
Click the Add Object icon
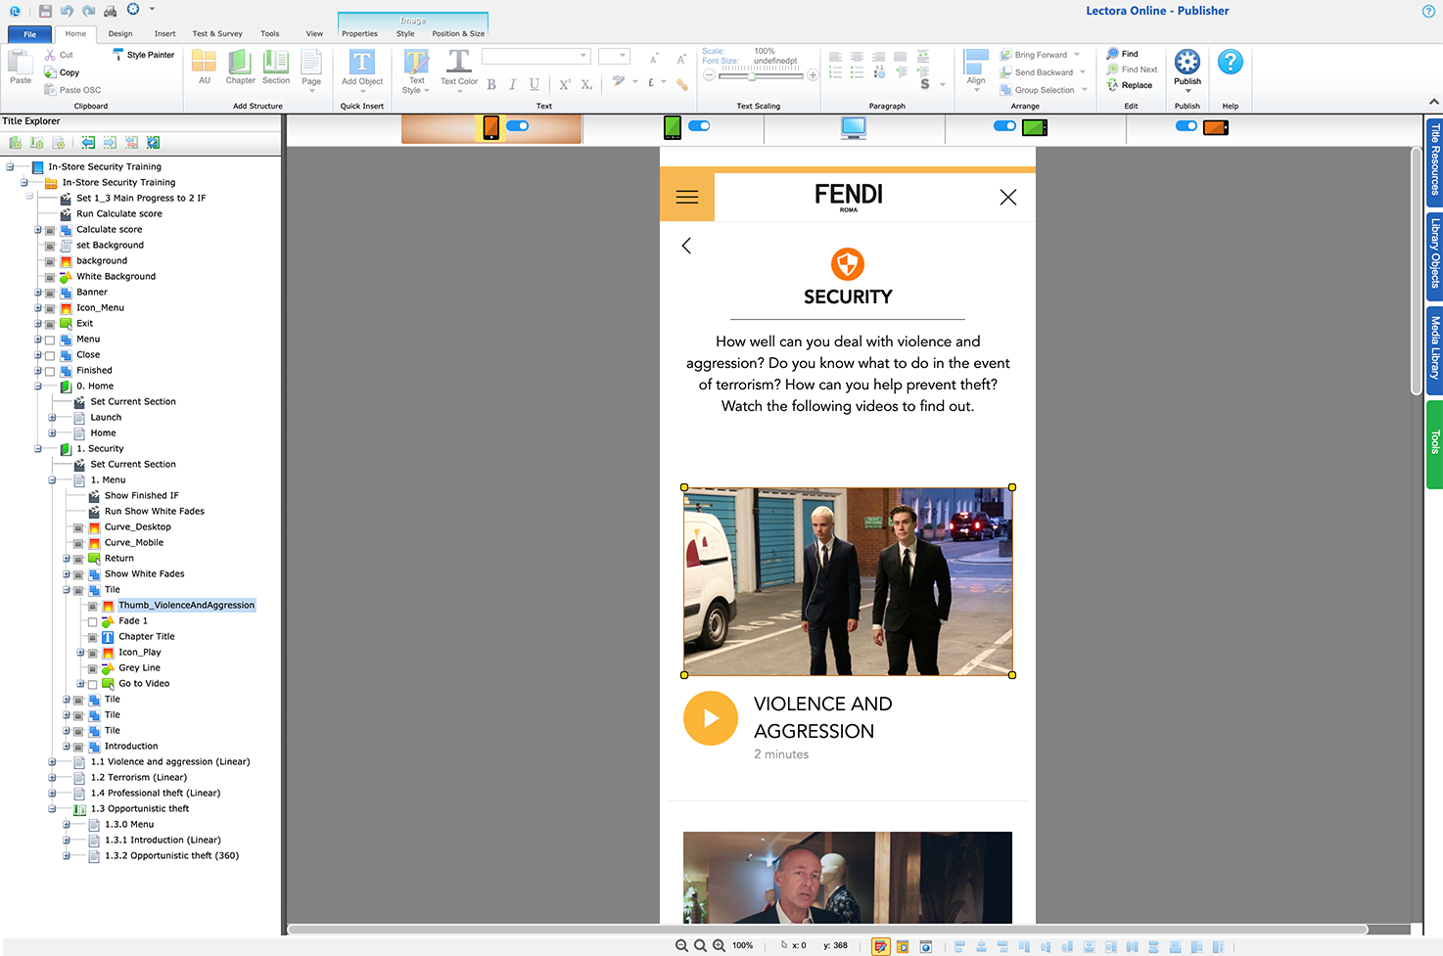[362, 63]
